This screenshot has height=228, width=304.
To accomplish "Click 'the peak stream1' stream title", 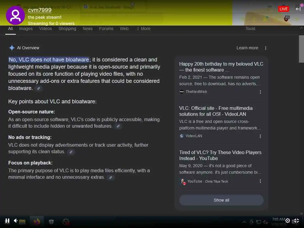I will 45,17.
